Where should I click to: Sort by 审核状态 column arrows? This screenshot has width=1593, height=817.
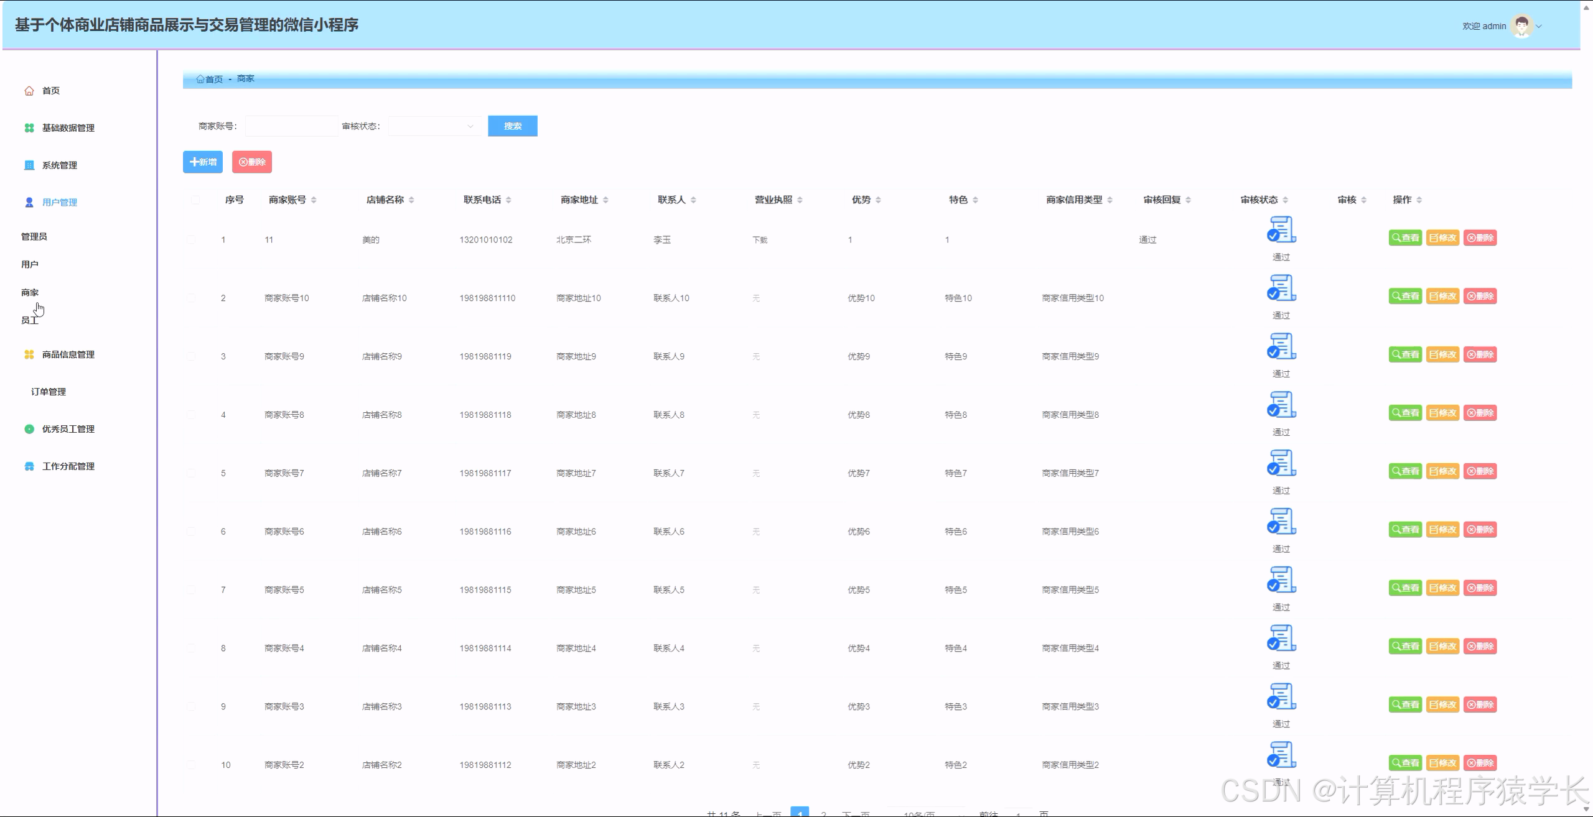pyautogui.click(x=1285, y=200)
